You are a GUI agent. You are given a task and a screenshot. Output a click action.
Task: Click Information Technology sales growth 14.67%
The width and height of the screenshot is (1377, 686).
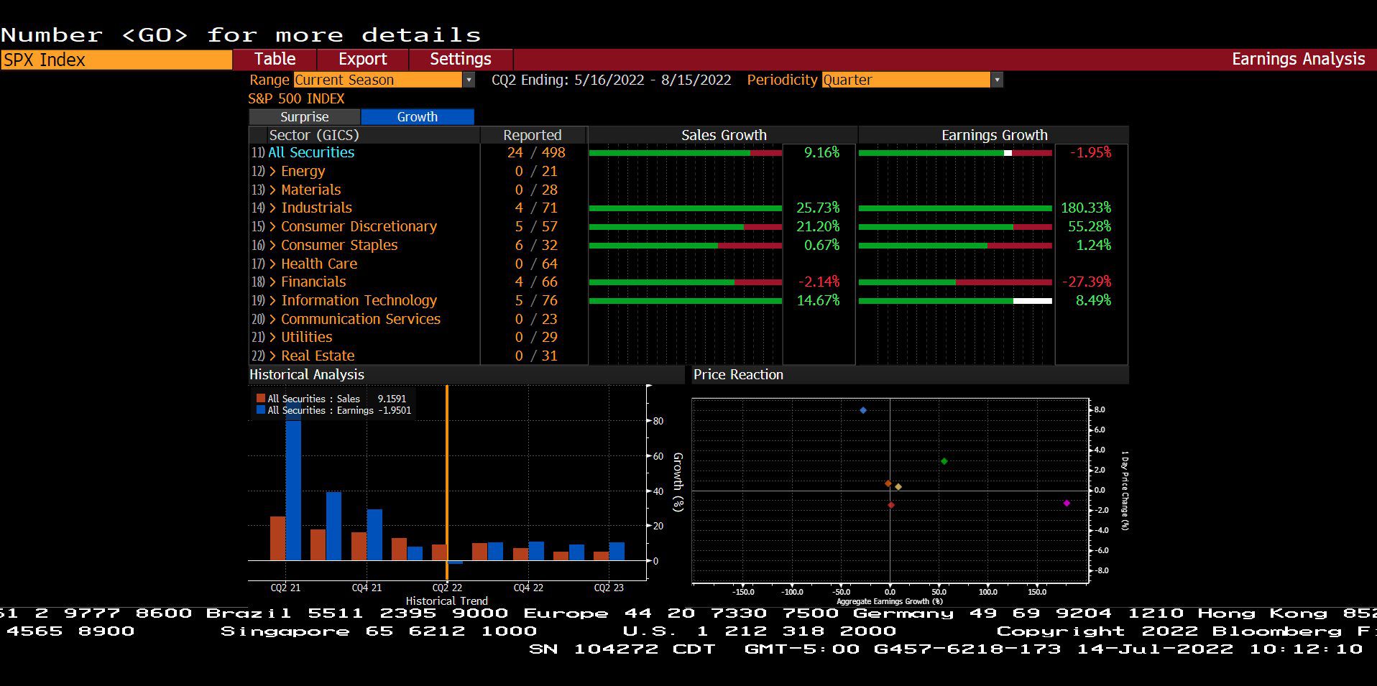pos(818,300)
